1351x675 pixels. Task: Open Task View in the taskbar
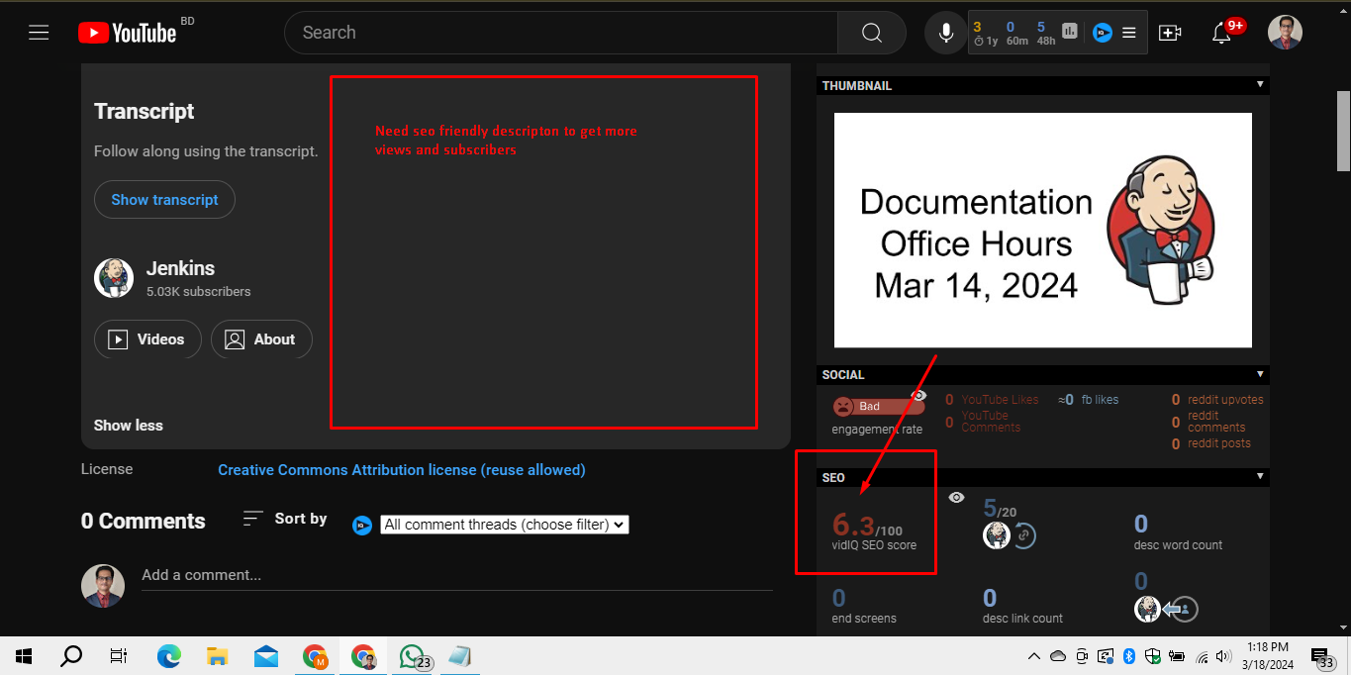119,655
